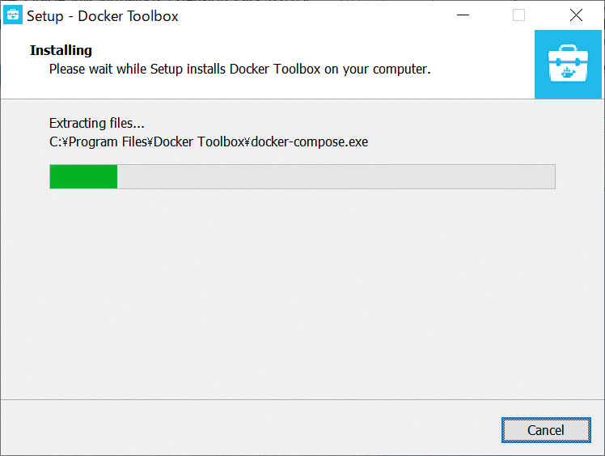Click the green filled part of the progress bar
605x456 pixels.
point(83,177)
